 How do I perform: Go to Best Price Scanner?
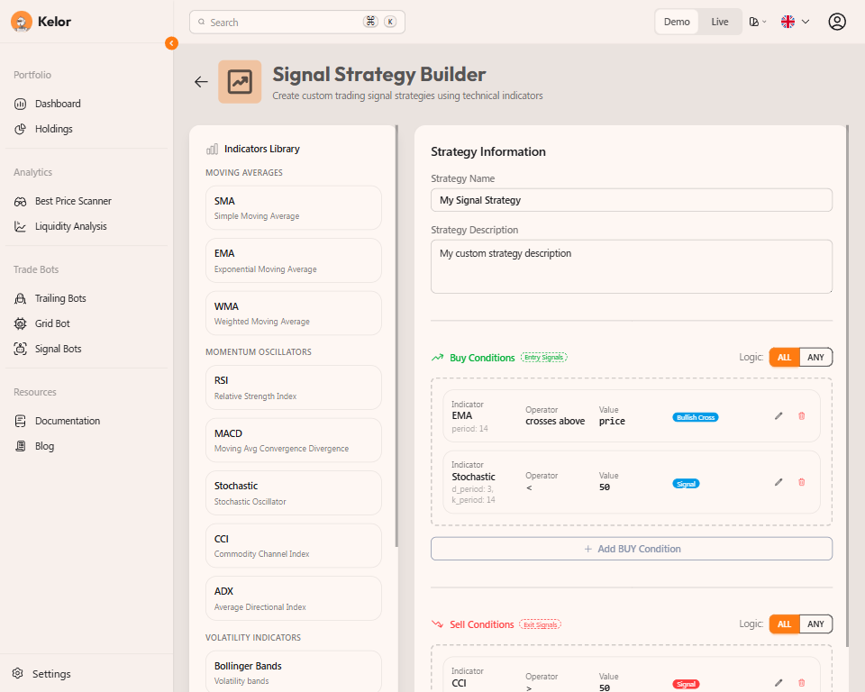point(73,201)
